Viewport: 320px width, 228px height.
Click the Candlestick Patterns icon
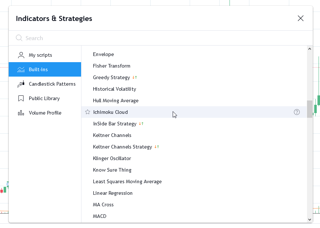pyautogui.click(x=21, y=84)
